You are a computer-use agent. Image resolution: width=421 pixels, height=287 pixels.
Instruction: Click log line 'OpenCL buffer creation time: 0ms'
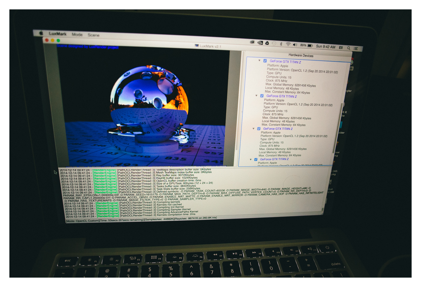tap(179, 181)
